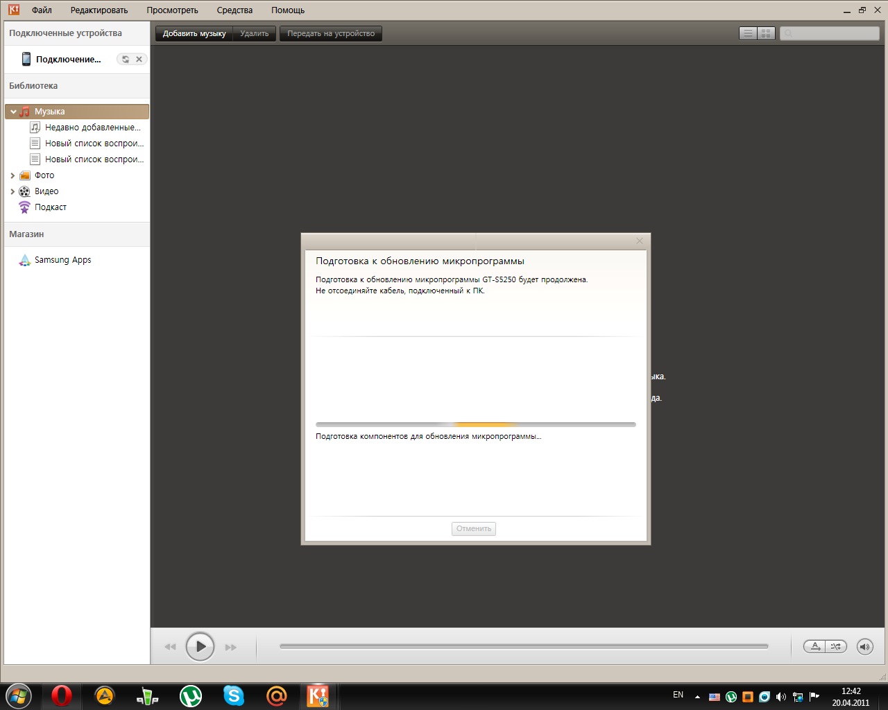Click the Магазин section header
Viewport: 888px width, 710px height.
(x=26, y=234)
